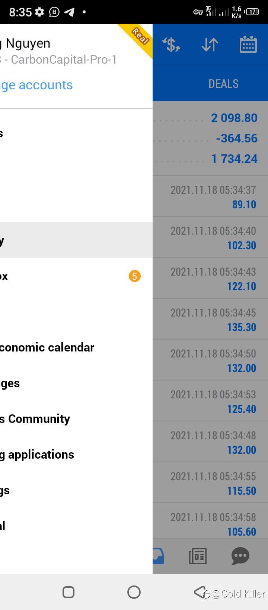268x610 pixels.
Task: Tap the currency symbol filter icon
Action: click(x=171, y=45)
